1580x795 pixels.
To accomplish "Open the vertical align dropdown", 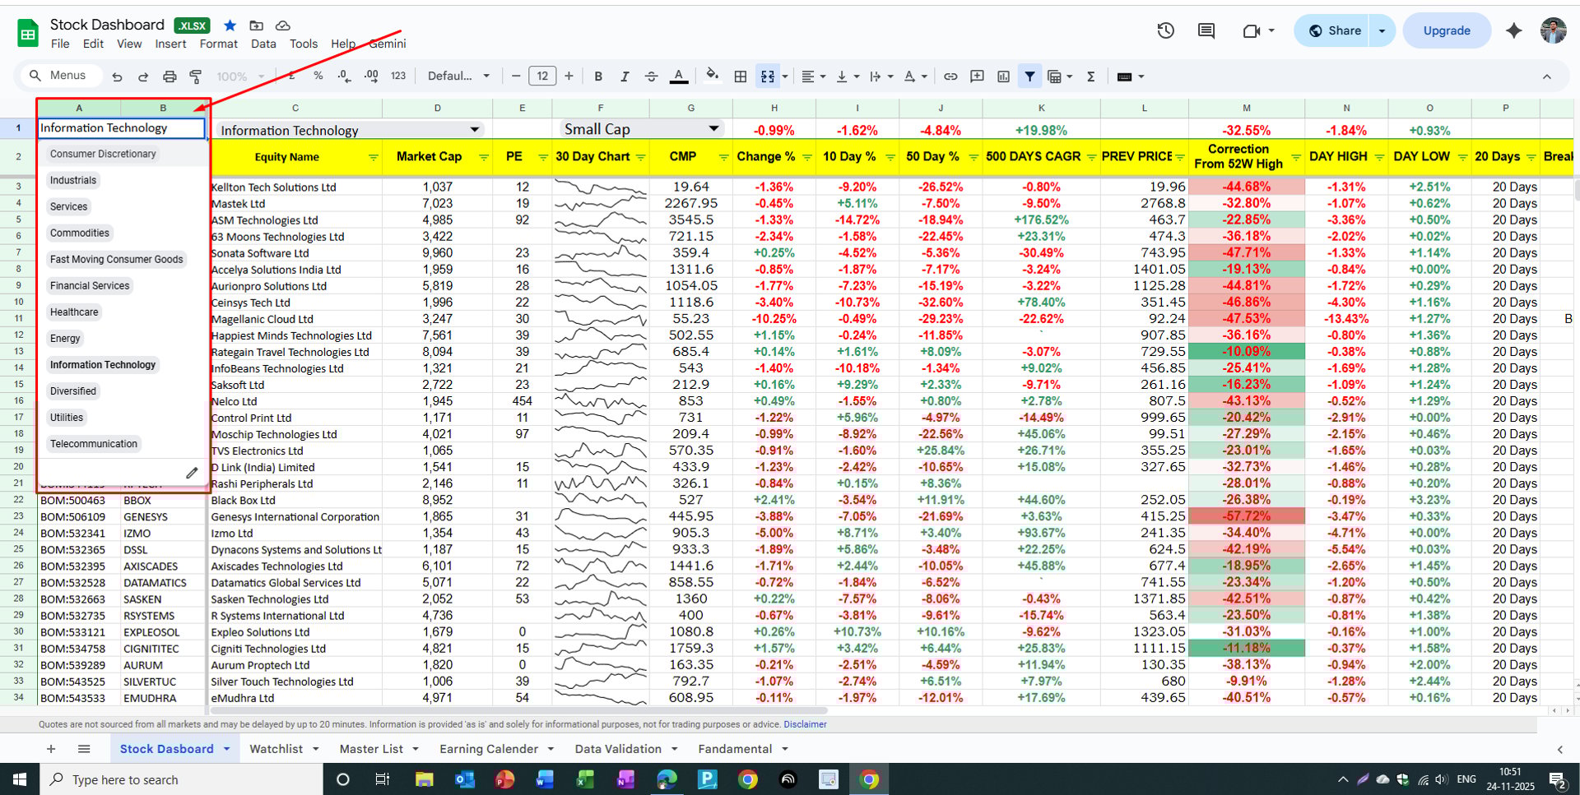I will pos(848,76).
